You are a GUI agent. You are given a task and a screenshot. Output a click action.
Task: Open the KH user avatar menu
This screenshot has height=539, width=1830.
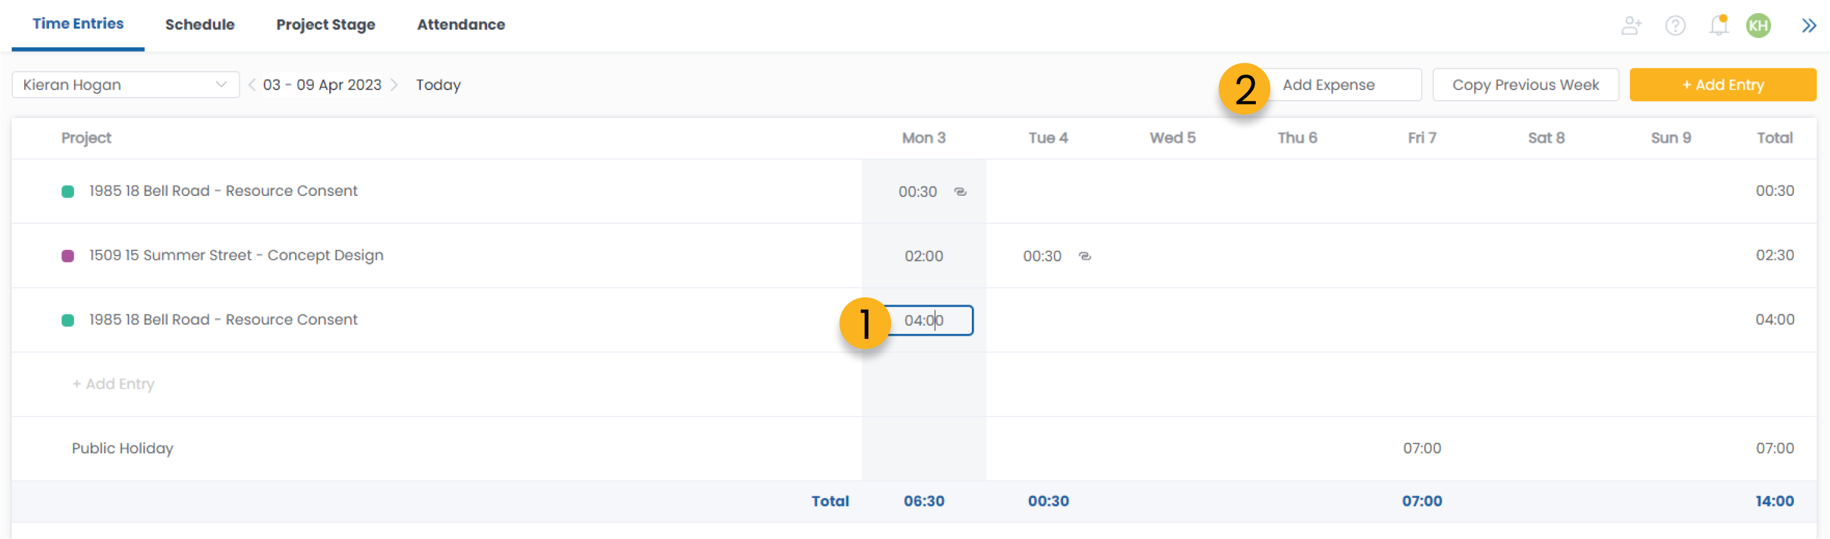1759,25
